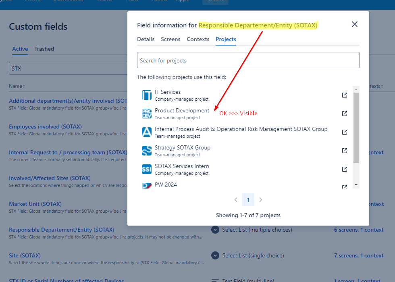395x282 pixels.
Task: Select the Projects tab
Action: [x=226, y=39]
